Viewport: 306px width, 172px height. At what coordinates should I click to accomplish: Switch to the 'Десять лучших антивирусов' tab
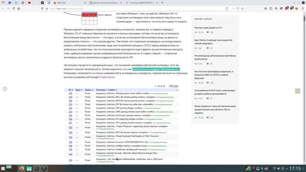[106, 3]
